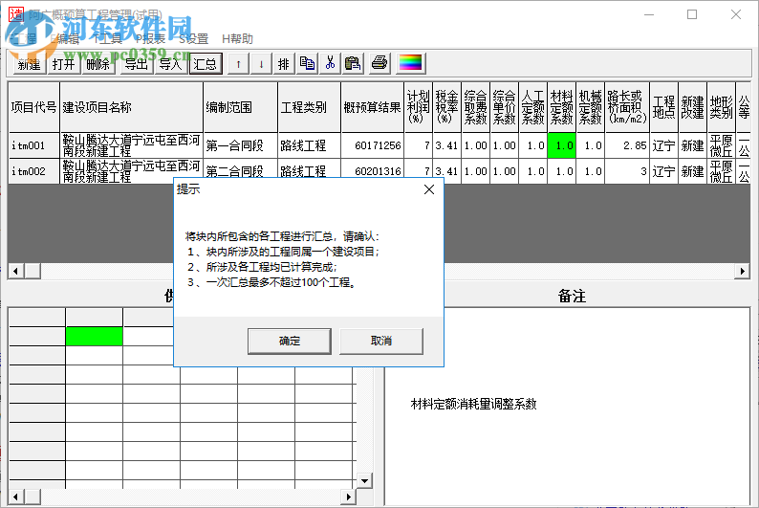This screenshot has height=508, width=759.
Task: Click the 建设项目名称 column header
Action: tap(131, 107)
